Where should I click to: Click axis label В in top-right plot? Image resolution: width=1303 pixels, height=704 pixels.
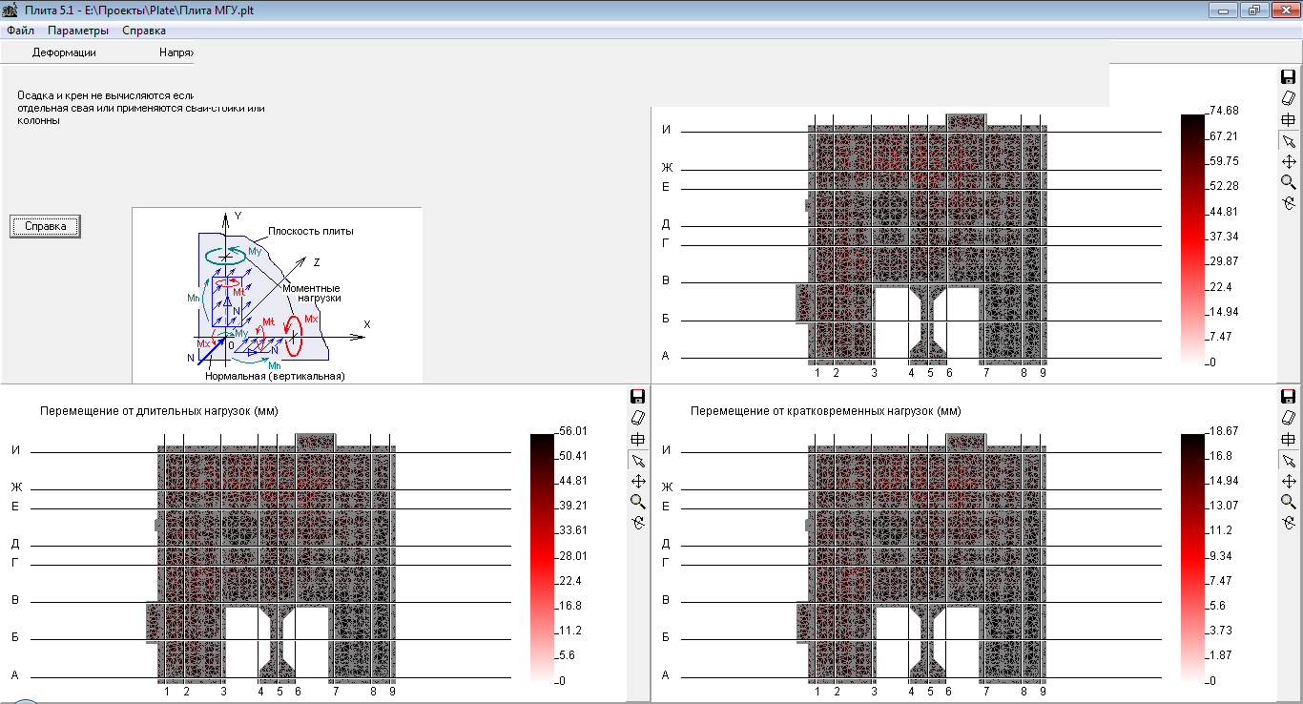tap(666, 280)
